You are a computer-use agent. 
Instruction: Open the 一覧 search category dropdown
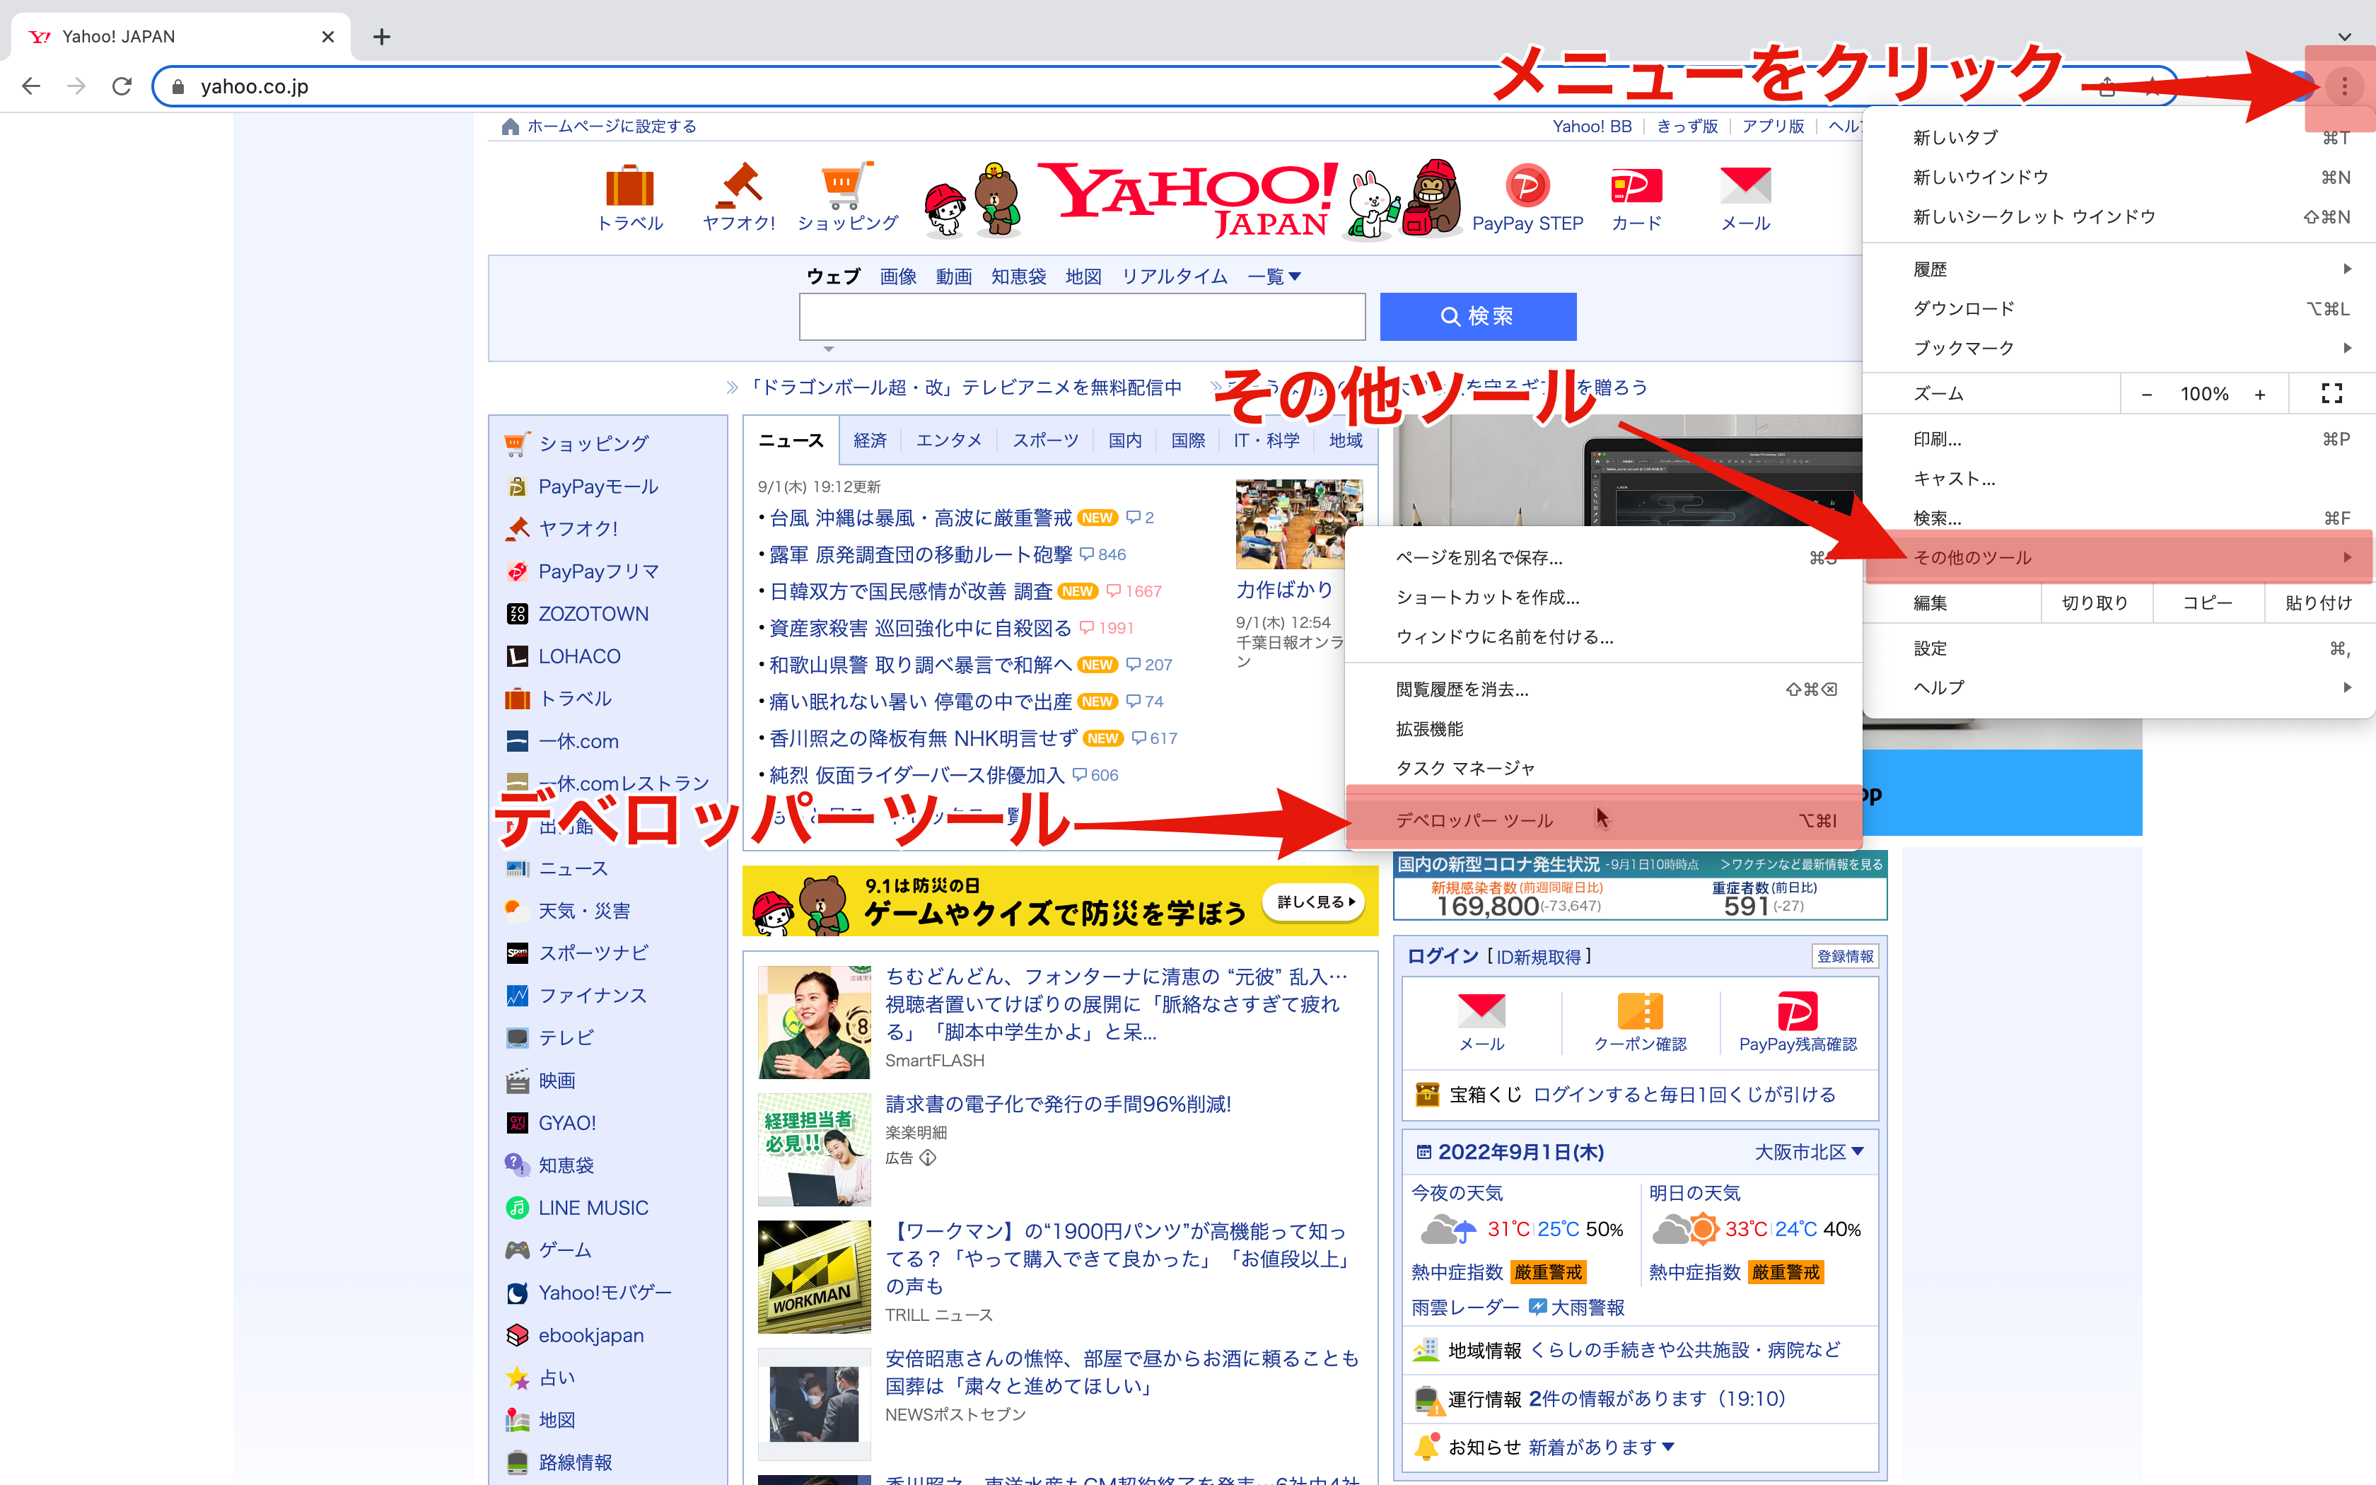1274,277
